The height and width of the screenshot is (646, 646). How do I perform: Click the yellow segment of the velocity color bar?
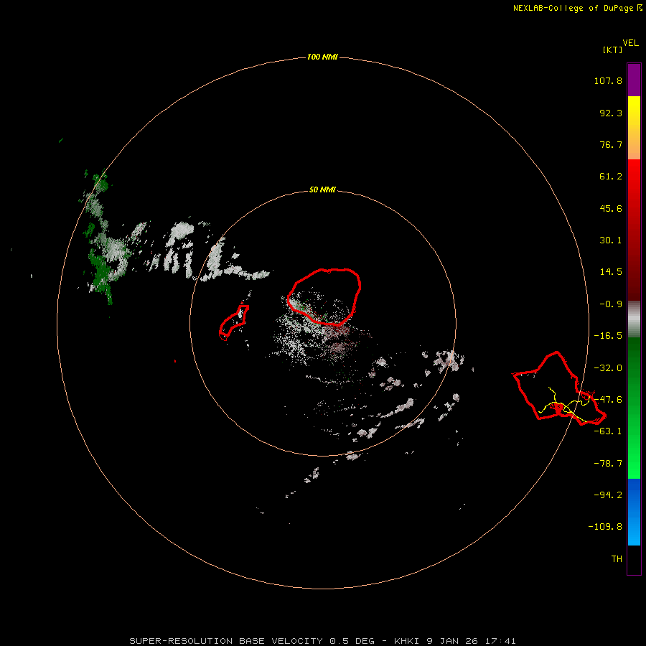634,128
